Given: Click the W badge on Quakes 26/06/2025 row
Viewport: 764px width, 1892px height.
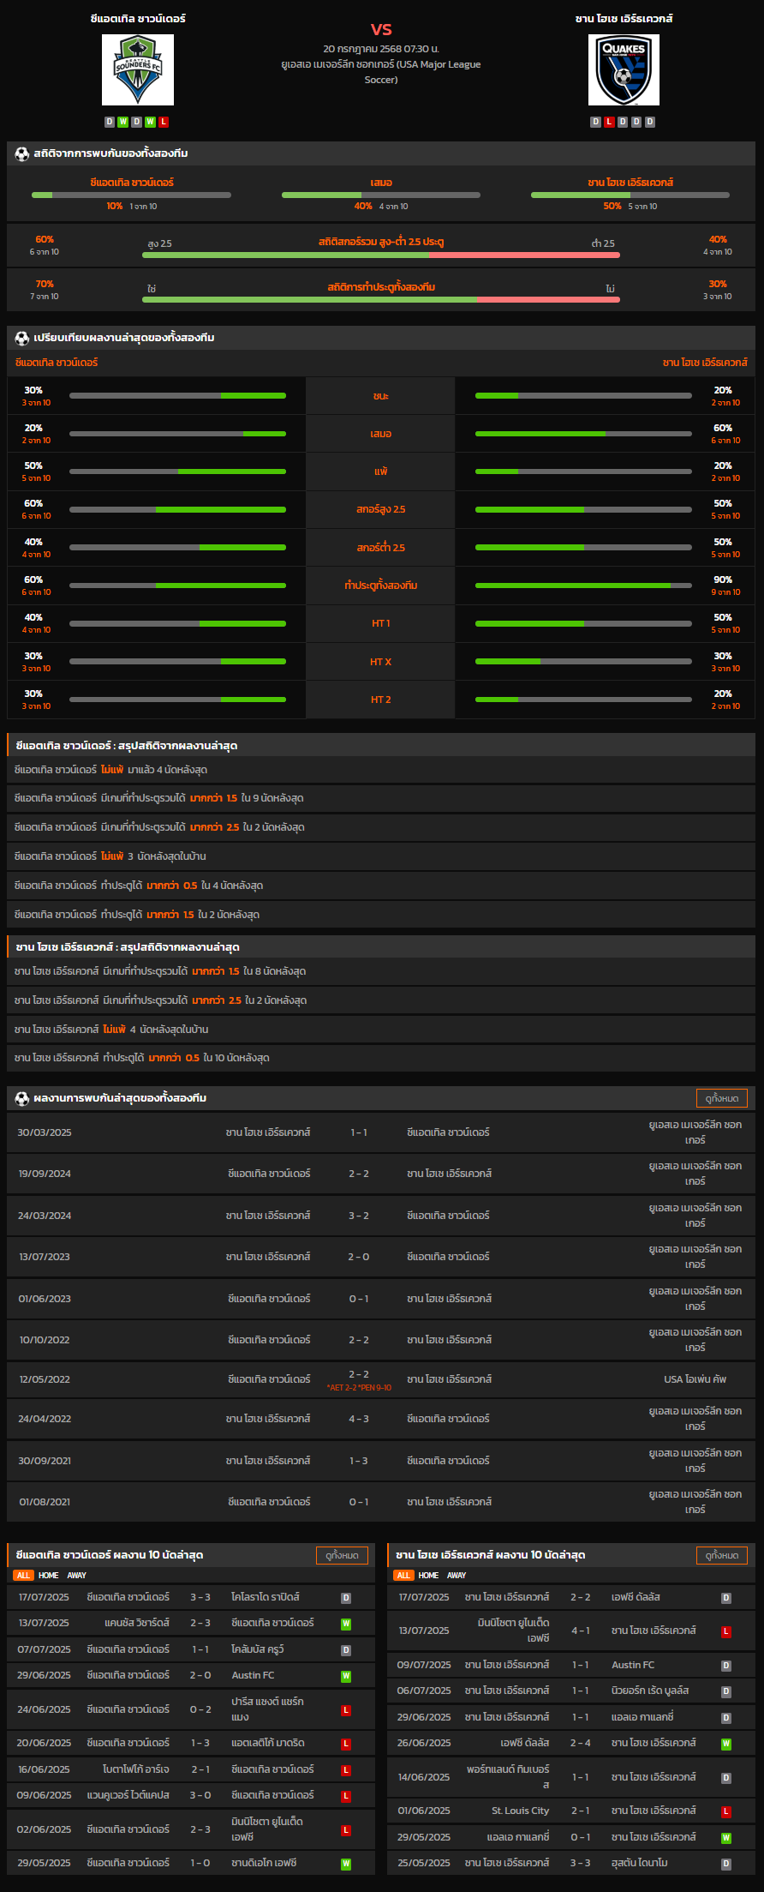Looking at the screenshot, I should tap(726, 1744).
